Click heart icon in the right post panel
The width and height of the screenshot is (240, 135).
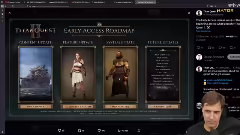[220, 48]
